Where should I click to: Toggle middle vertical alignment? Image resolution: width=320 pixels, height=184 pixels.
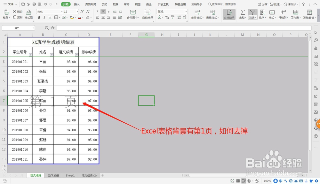click(103, 11)
